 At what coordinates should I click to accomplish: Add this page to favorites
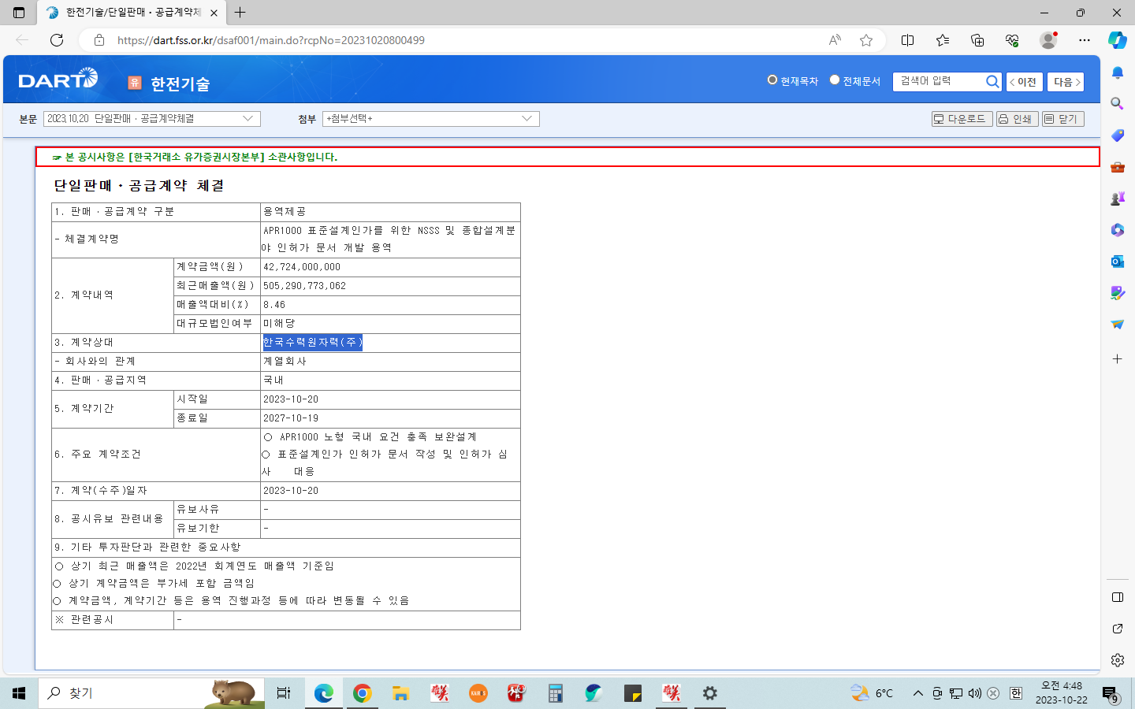[866, 40]
